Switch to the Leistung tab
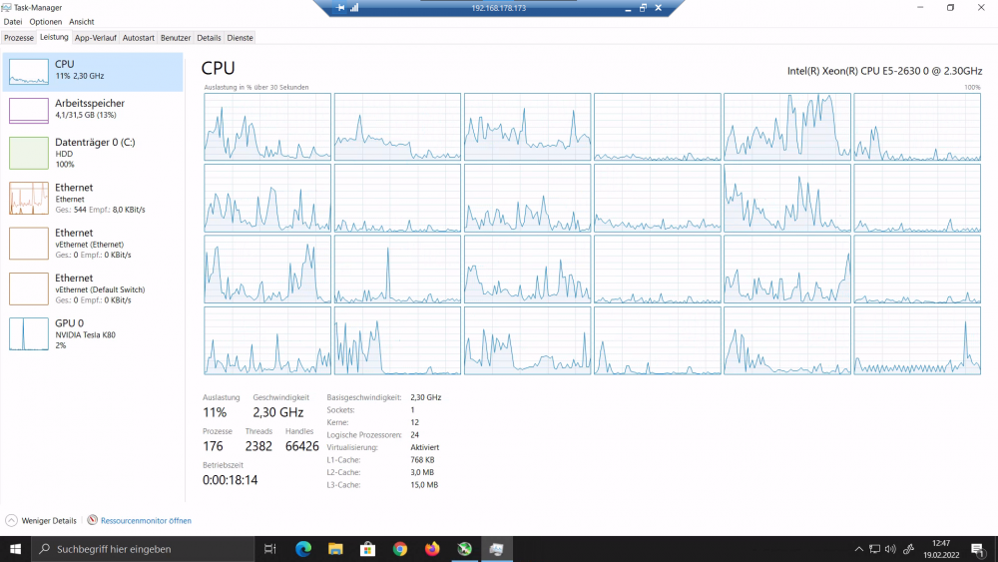Viewport: 998px width, 562px height. [x=54, y=37]
